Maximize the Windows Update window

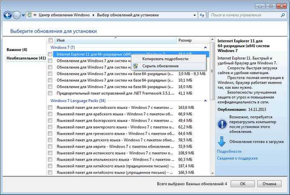coord(271,6)
